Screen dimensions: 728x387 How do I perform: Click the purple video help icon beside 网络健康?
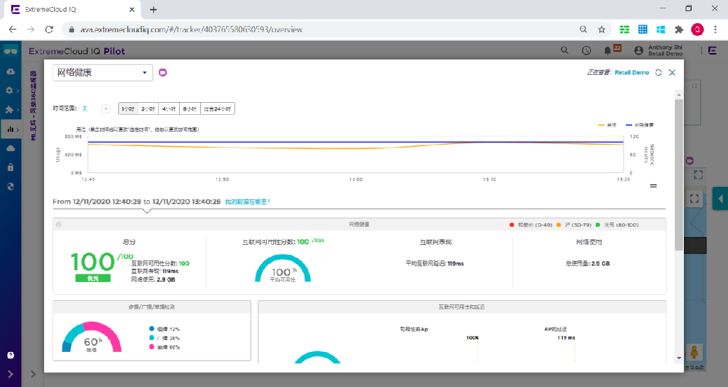coord(162,72)
